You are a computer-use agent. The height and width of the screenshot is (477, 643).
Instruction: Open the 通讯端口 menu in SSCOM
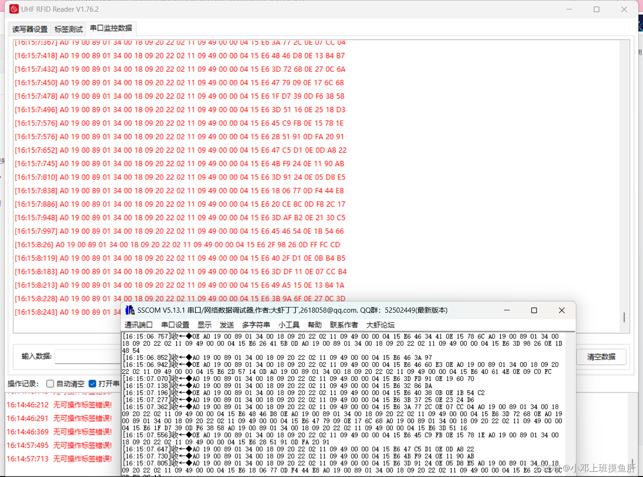[138, 325]
